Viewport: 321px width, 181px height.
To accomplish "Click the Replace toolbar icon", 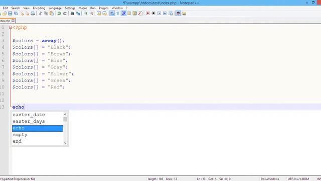I will click(78, 14).
